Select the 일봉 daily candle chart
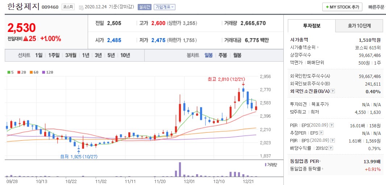This screenshot has width=386, height=185. coord(208,55)
